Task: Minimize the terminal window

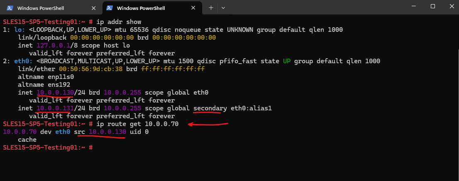Action: (x=414, y=6)
